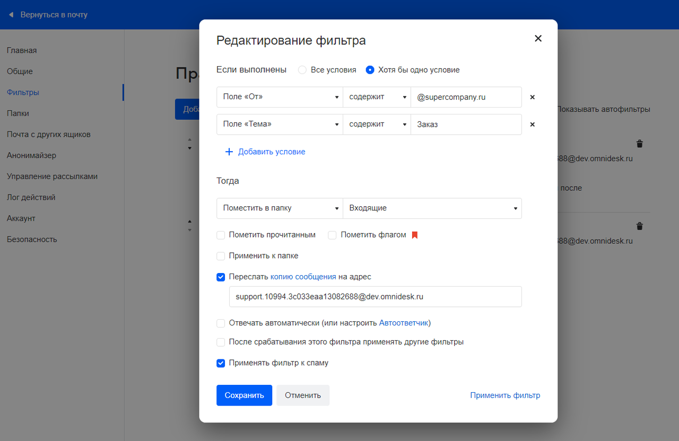Tick the Пометить флагом checkbox
The image size is (679, 441).
point(332,235)
